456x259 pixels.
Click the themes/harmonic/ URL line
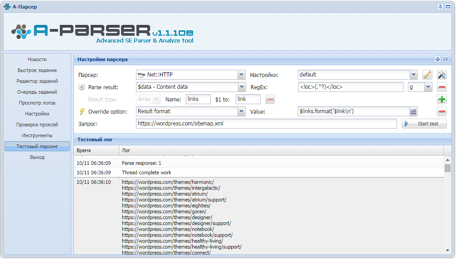[168, 182]
